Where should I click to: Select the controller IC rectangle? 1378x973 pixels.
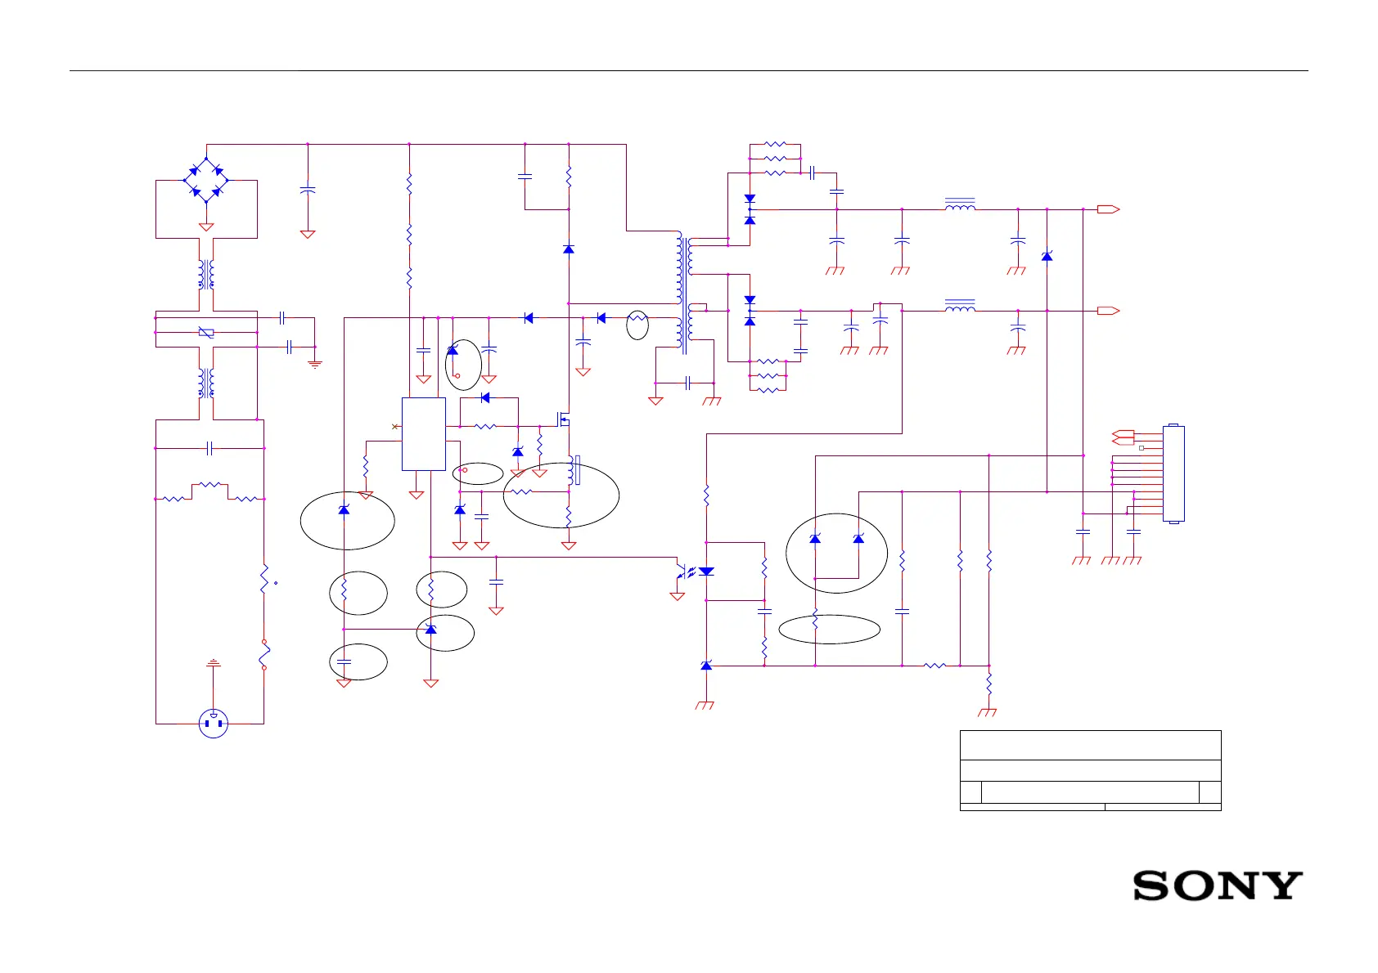[424, 434]
